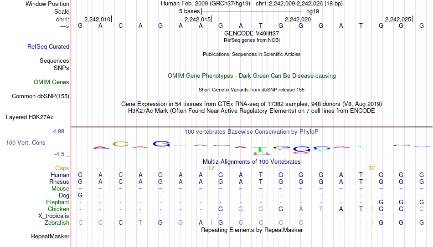The width and height of the screenshot is (433, 247).
Task: Click the chr1: ruler label
Action: click(63, 19)
